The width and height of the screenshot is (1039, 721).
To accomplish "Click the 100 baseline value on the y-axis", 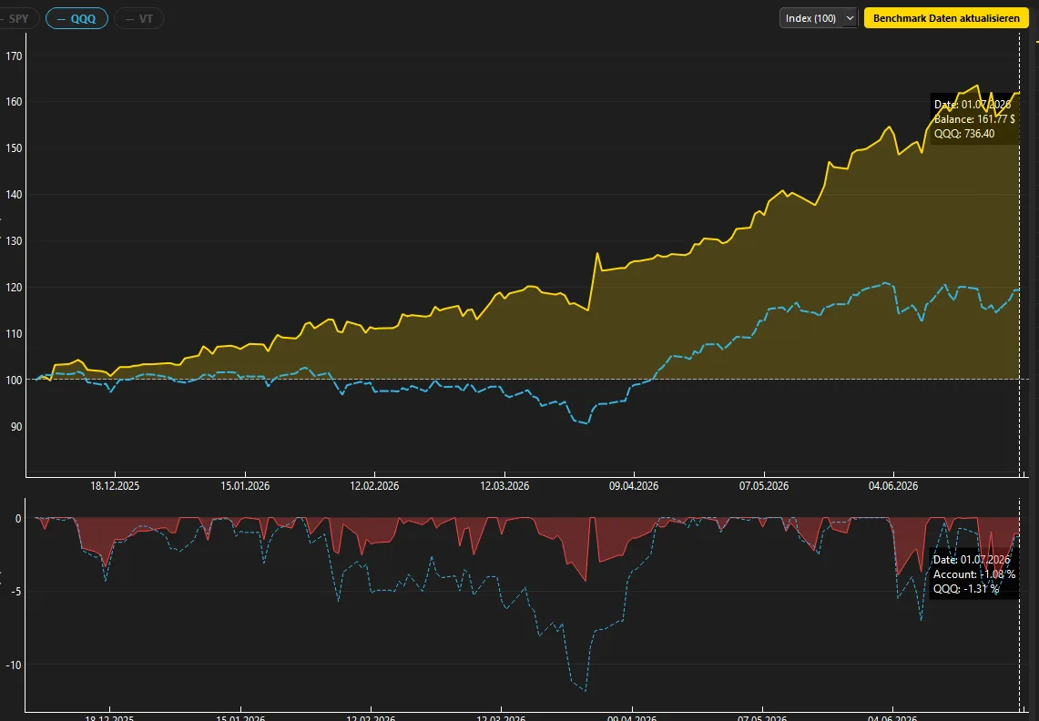I will (14, 381).
